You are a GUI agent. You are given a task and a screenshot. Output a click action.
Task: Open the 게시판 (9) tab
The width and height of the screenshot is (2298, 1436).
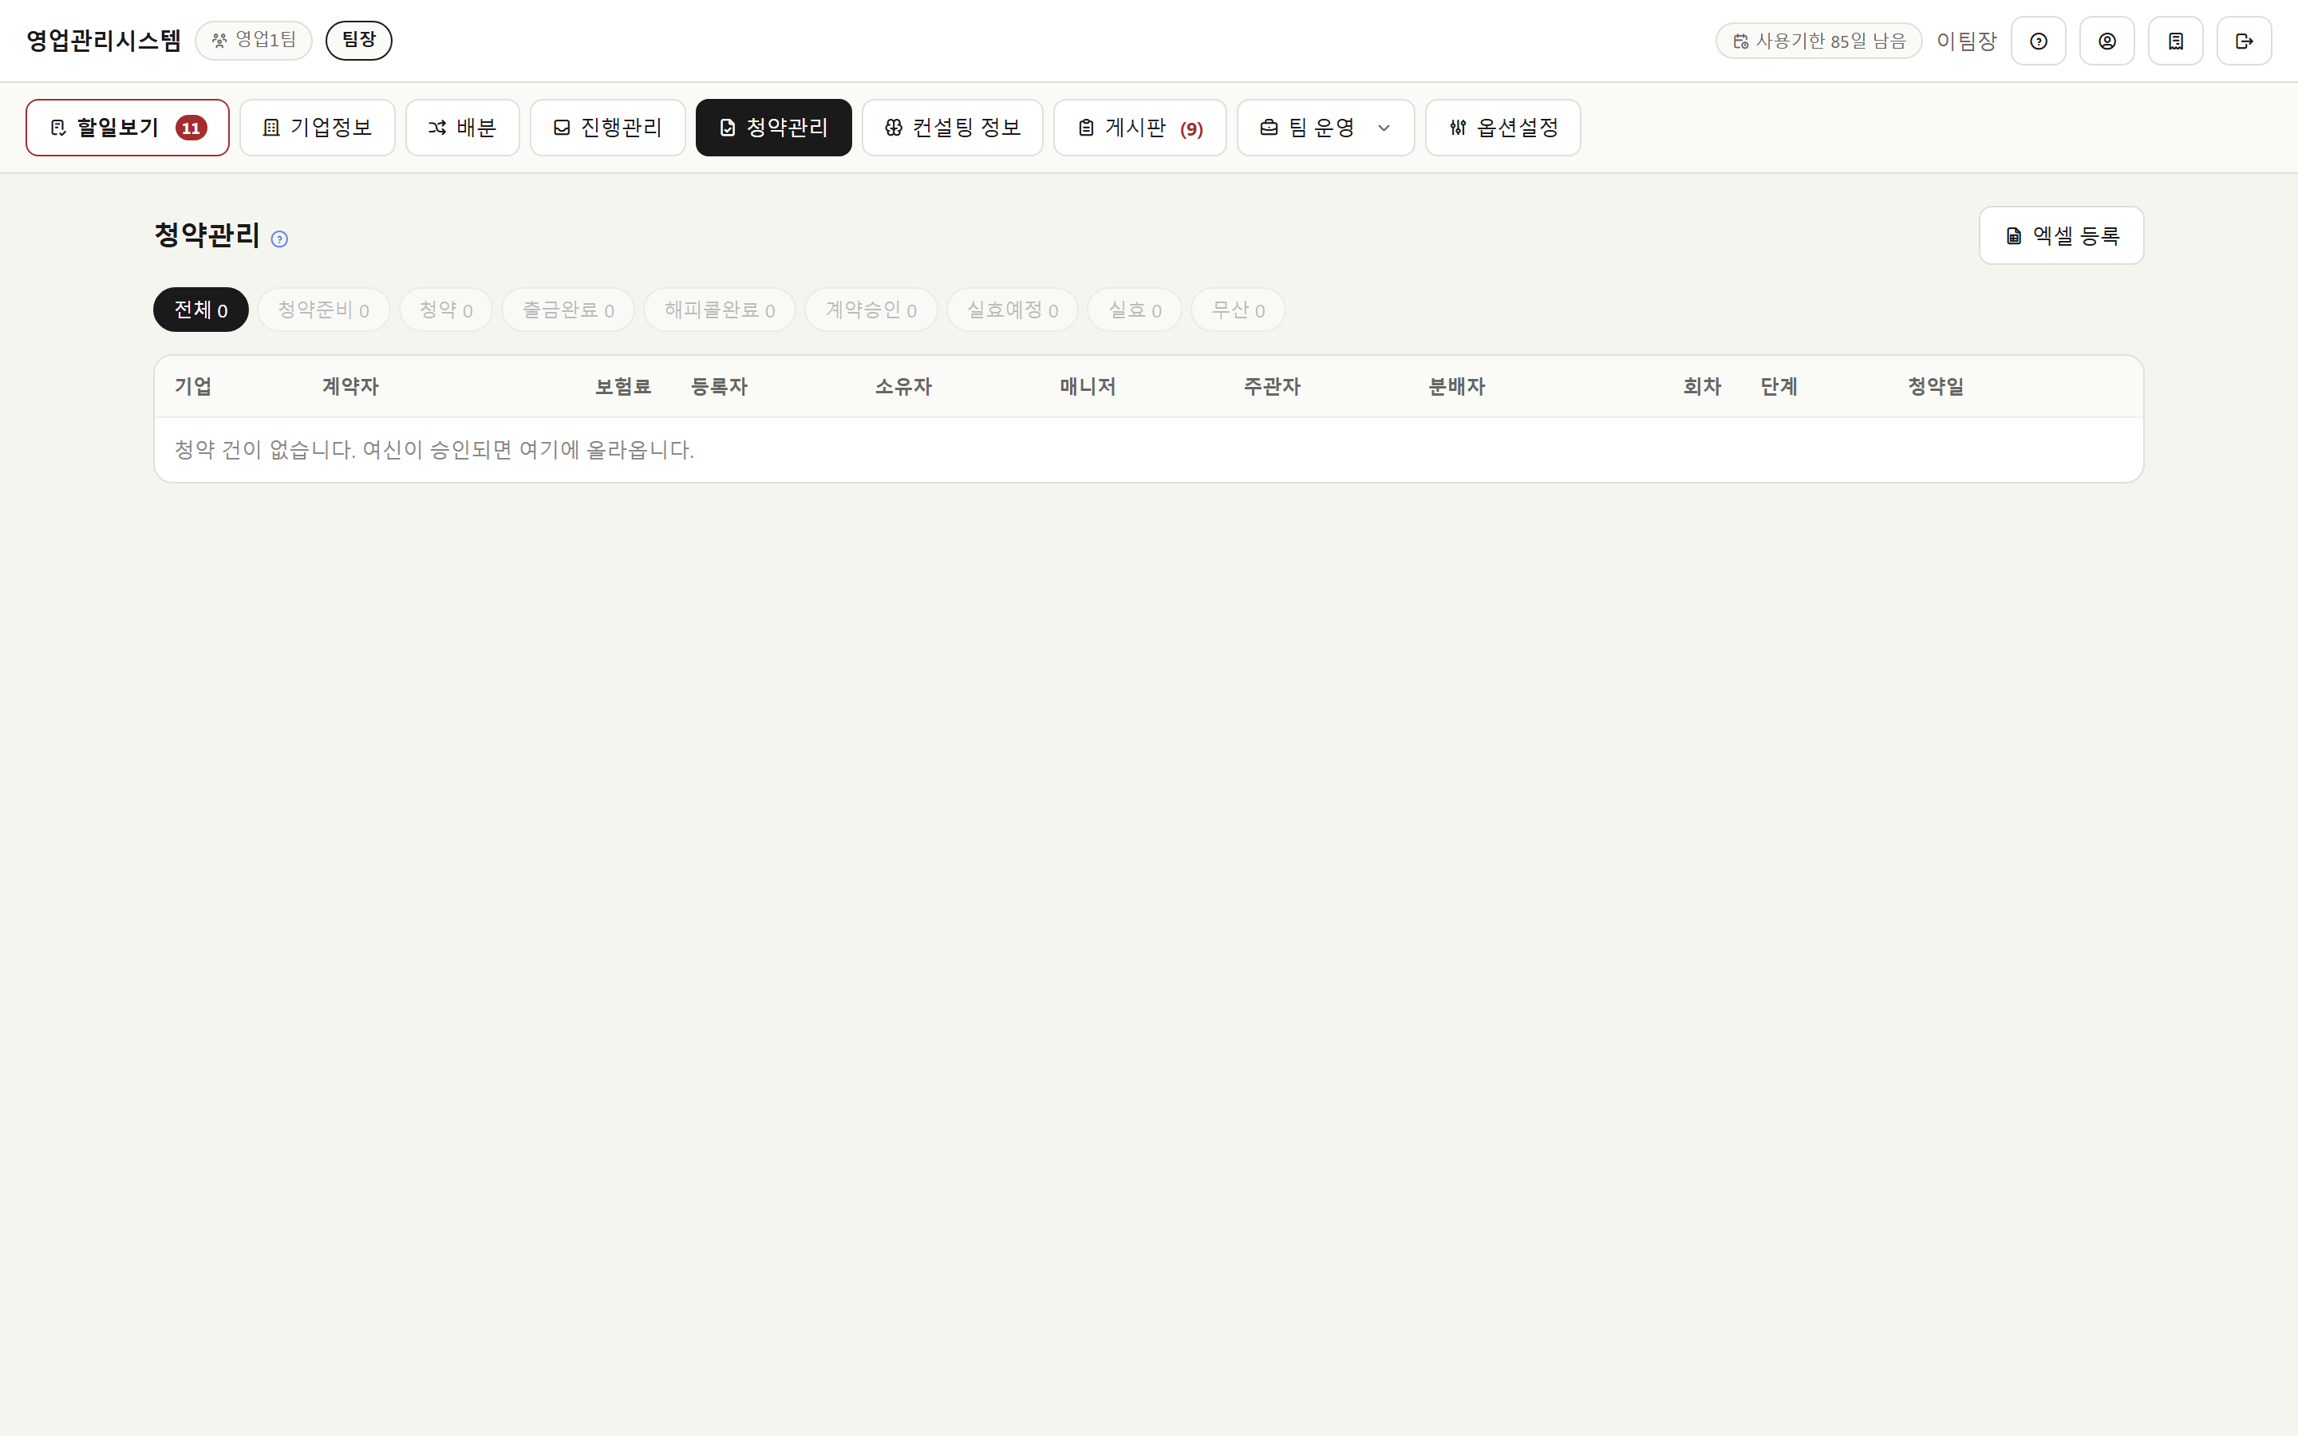click(1139, 128)
